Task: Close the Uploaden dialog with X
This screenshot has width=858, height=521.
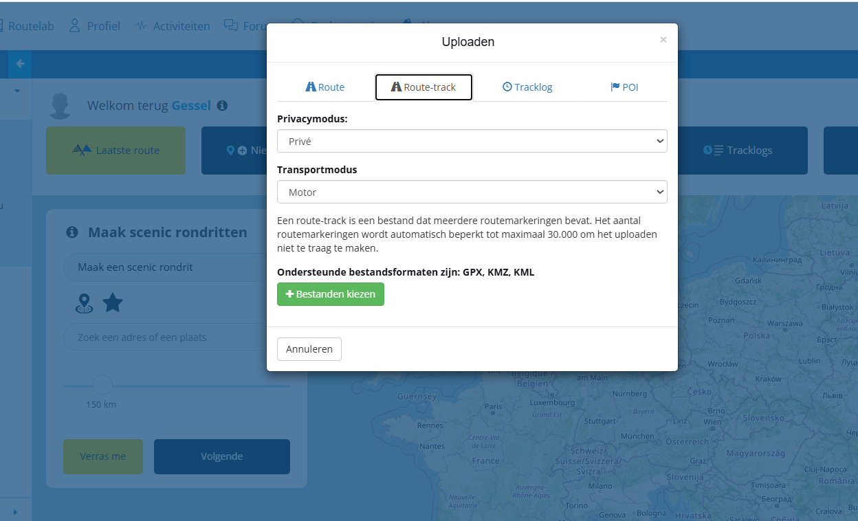Action: (x=663, y=40)
